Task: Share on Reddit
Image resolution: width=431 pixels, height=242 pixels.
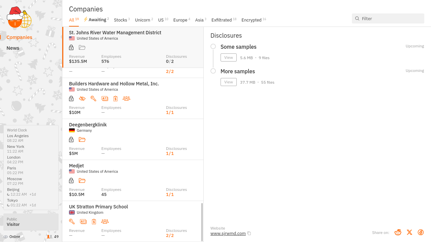Action: (x=398, y=232)
